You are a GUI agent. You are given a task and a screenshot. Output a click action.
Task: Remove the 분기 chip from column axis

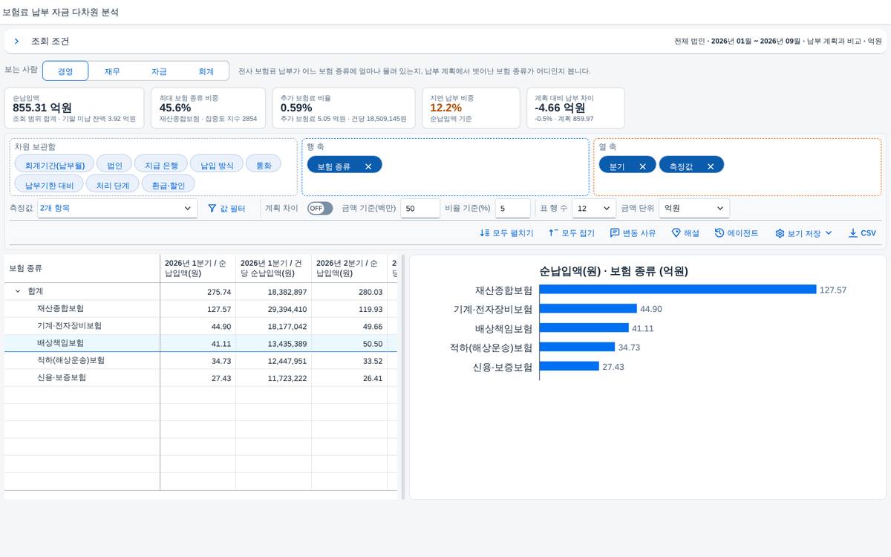pyautogui.click(x=642, y=166)
